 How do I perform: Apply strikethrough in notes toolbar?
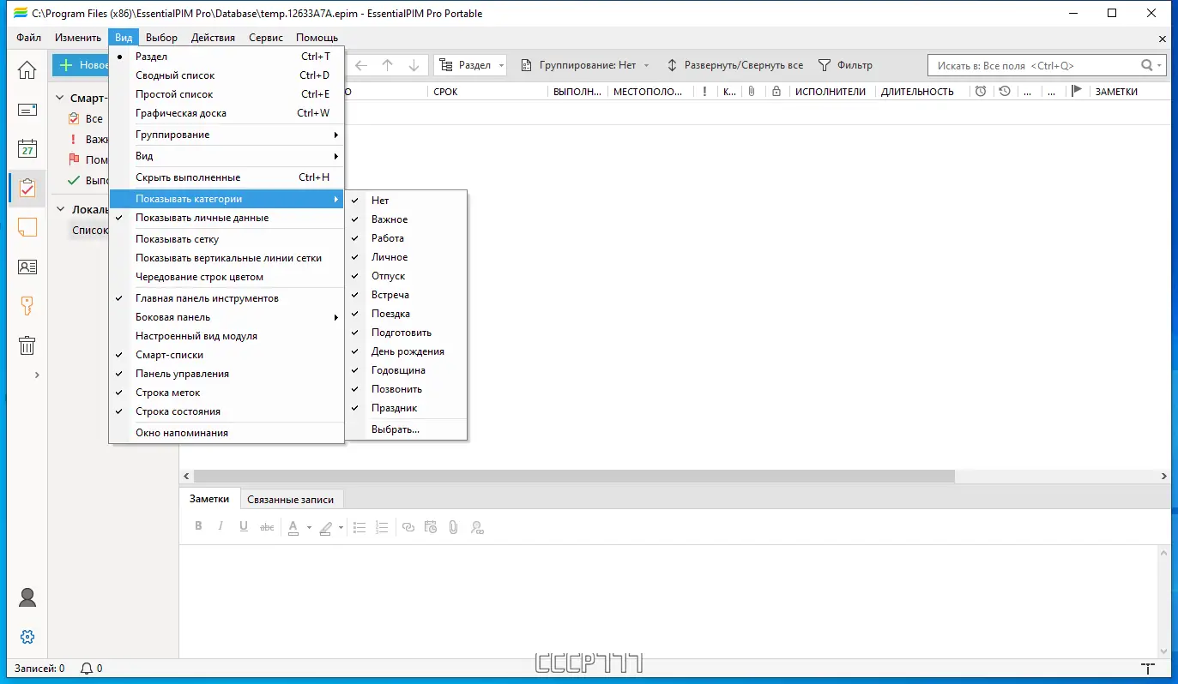point(267,527)
